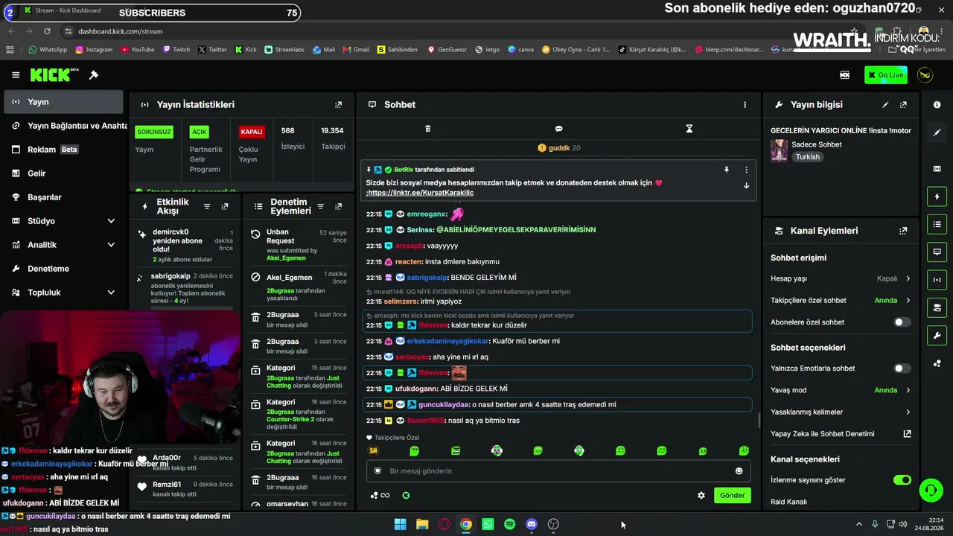Screen dimensions: 953x536
Task: Open Etkinlik Akışı filter options
Action: [x=207, y=206]
